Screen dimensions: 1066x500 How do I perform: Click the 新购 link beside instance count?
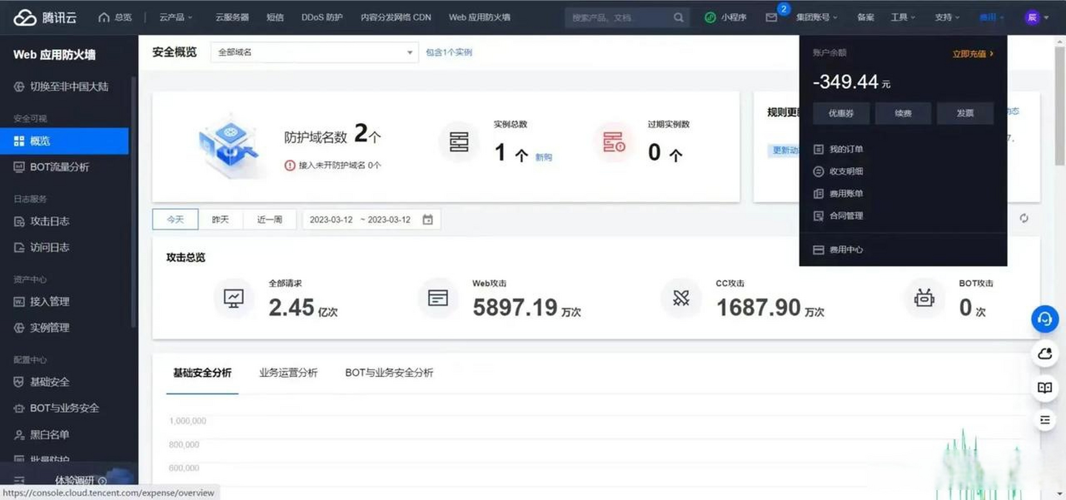[543, 157]
